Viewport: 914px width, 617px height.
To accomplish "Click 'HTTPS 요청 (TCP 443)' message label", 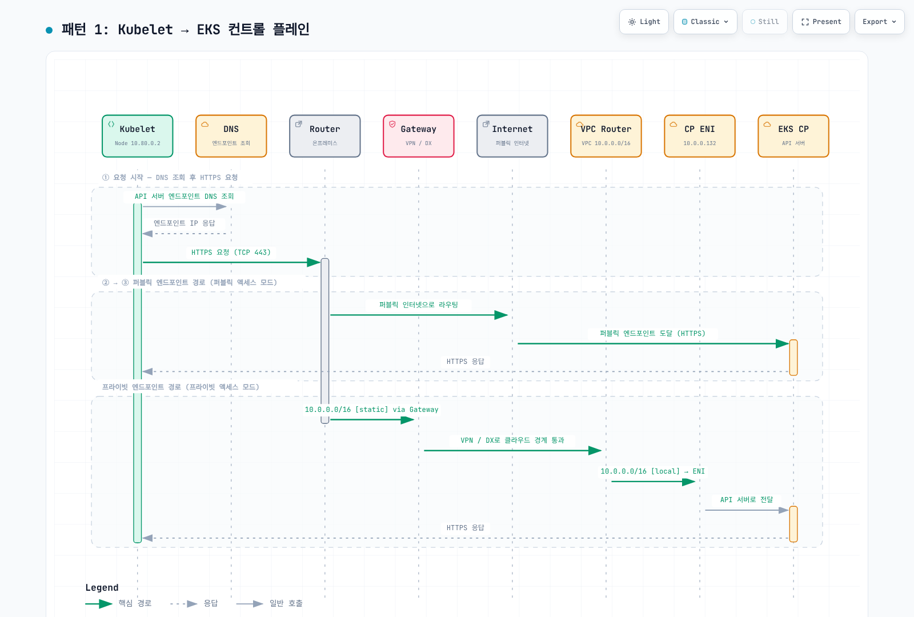I will click(x=231, y=252).
